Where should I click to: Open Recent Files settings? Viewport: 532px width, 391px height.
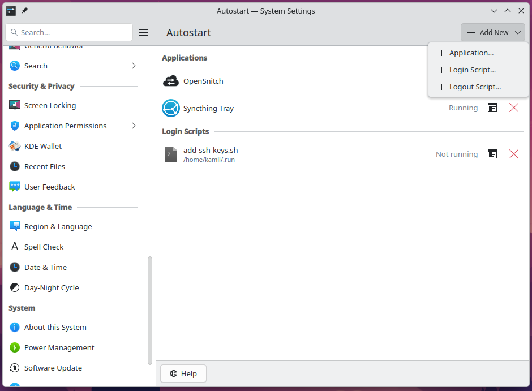[14, 166]
